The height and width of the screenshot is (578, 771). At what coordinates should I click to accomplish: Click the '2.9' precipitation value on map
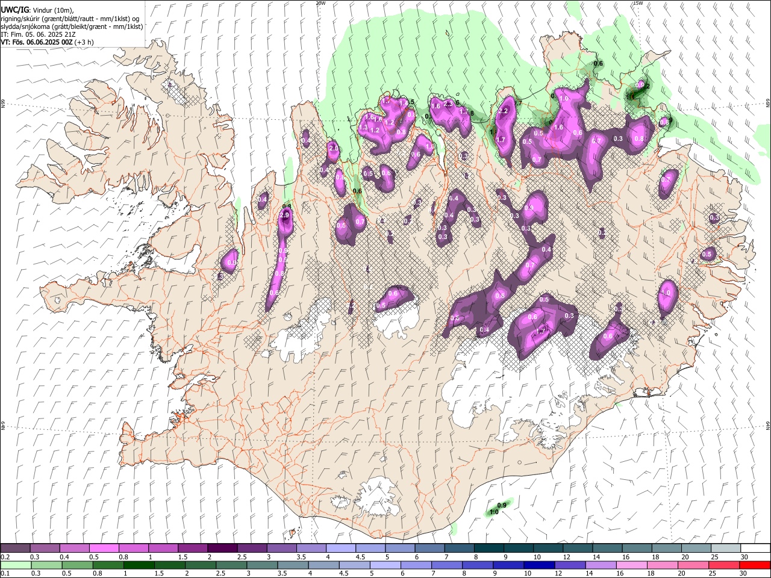286,215
